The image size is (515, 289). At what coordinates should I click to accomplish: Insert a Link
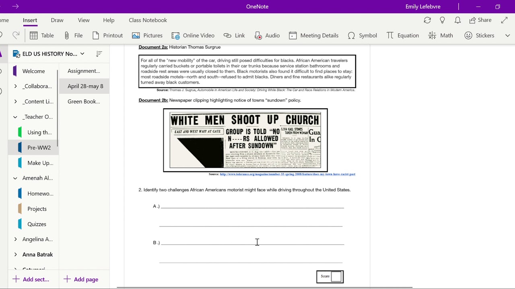click(x=234, y=35)
